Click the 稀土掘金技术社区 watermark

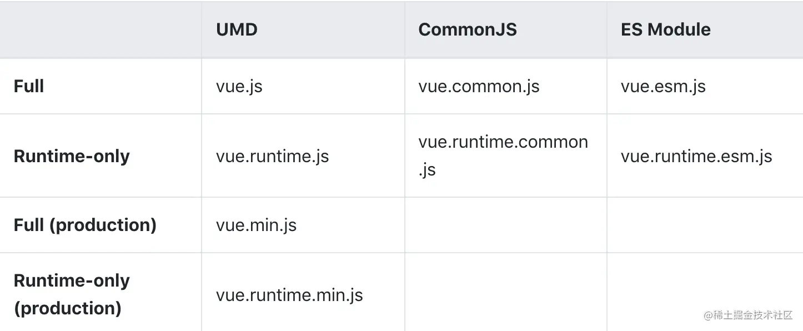pyautogui.click(x=748, y=315)
